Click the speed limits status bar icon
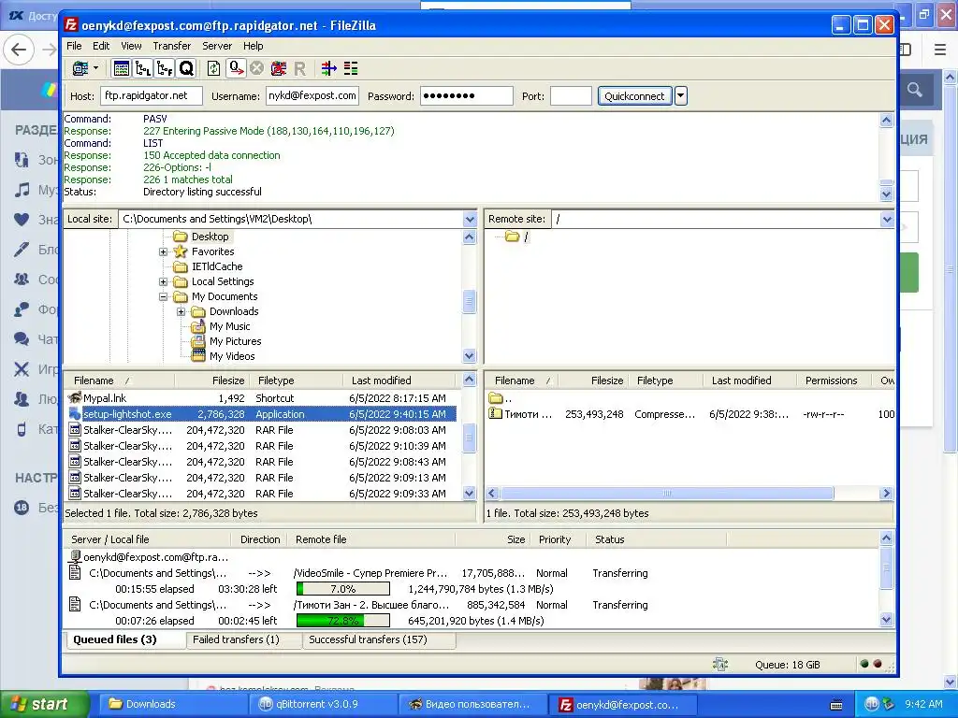958x718 pixels. tap(720, 665)
